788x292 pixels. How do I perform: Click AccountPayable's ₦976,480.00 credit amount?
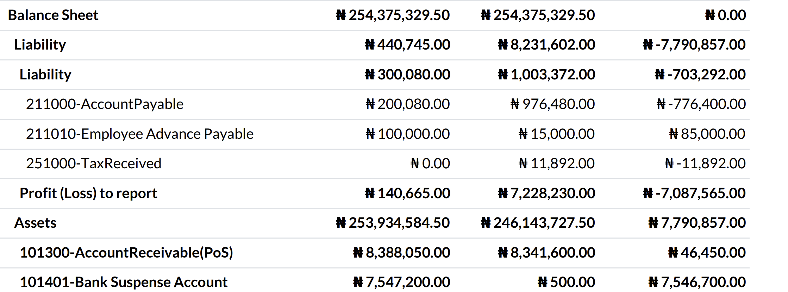[552, 104]
